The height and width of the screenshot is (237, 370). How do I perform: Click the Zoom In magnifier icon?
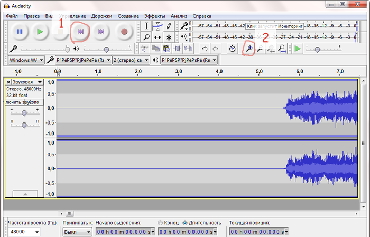point(247,49)
